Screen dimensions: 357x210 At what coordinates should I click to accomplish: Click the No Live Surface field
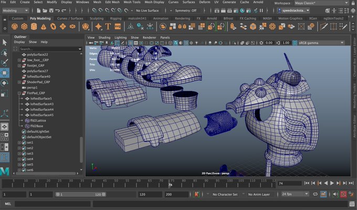tap(148, 10)
